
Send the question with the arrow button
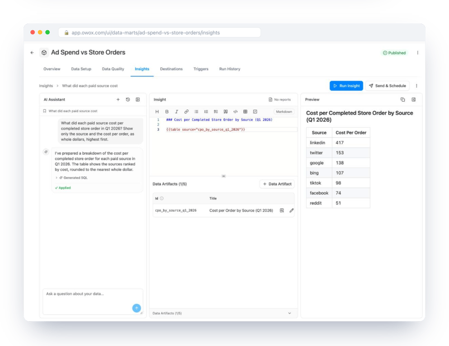[137, 308]
